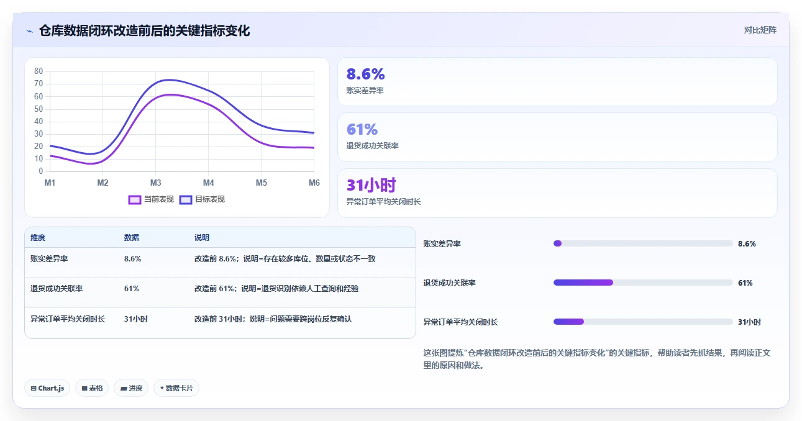Click the 31小时 value beside progress bar
The image size is (802, 421).
(x=749, y=322)
